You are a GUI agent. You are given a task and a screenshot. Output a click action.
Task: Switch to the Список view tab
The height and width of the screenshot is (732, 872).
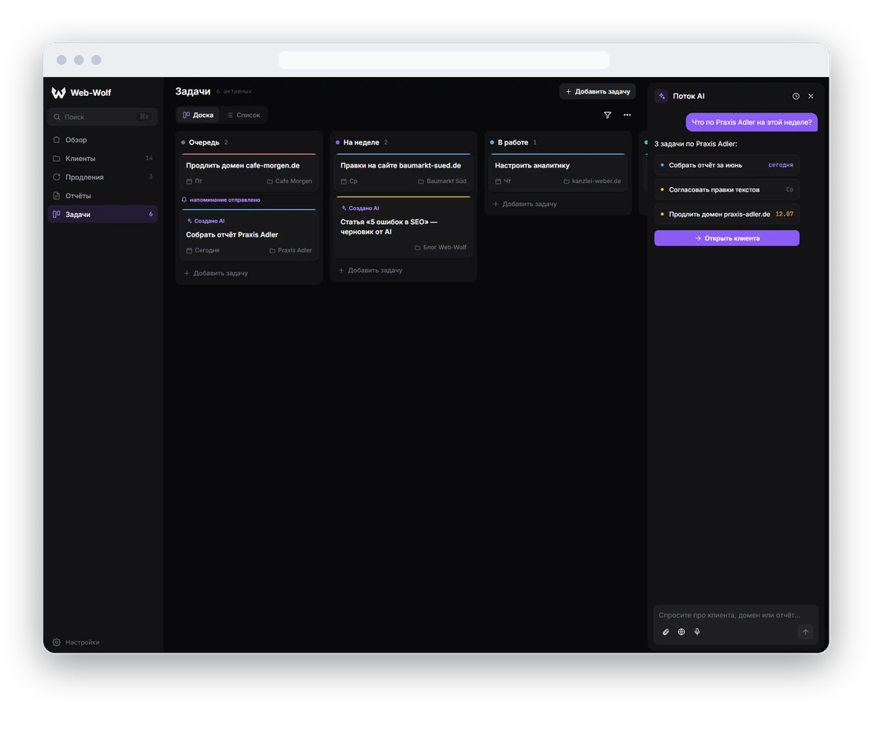pos(244,115)
